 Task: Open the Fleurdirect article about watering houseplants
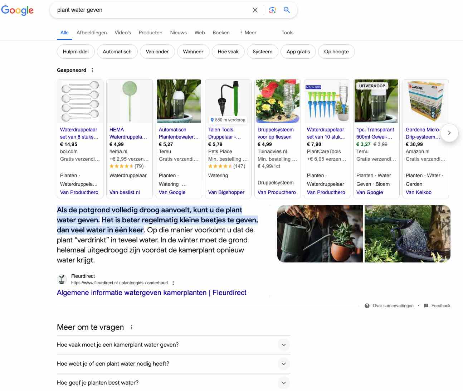point(151,293)
